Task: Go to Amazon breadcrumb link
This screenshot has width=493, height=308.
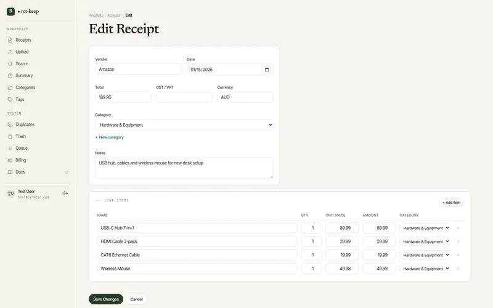Action: point(114,15)
